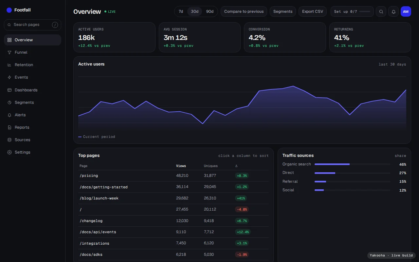The image size is (419, 262).
Task: Click the Referral traffic source label
Action: point(290,181)
